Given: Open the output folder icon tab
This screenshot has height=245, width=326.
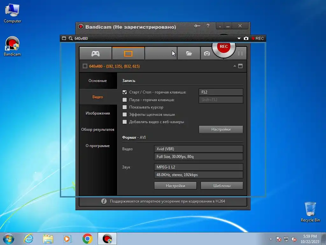Looking at the screenshot, I should point(189,54).
